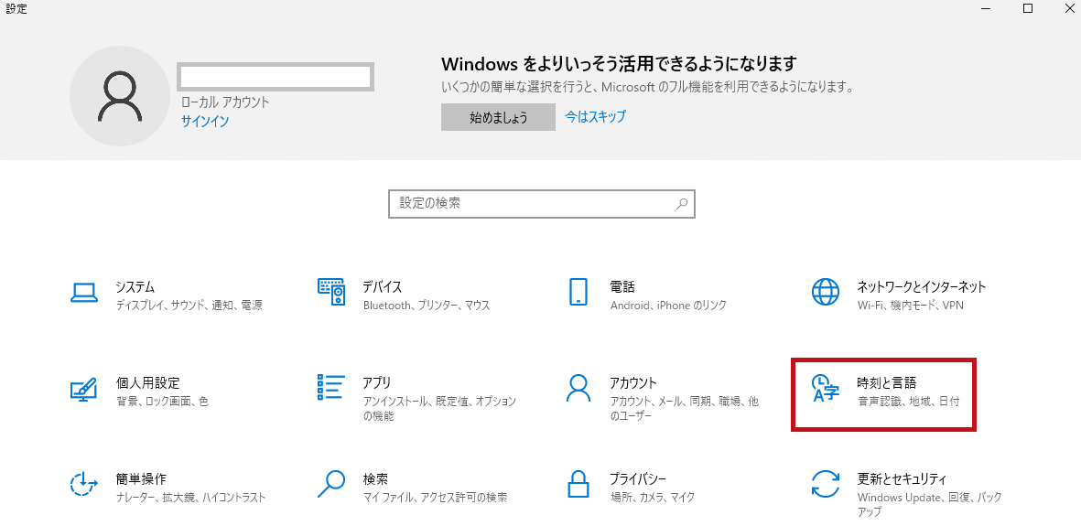Open the 簡単操作 ease of access icon
1081x526 pixels.
pos(85,484)
